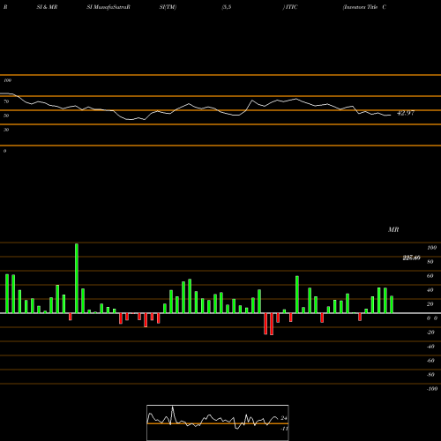441x441 pixels.
Task: Click the 'Investors Title C' company name
Action: (364, 7)
